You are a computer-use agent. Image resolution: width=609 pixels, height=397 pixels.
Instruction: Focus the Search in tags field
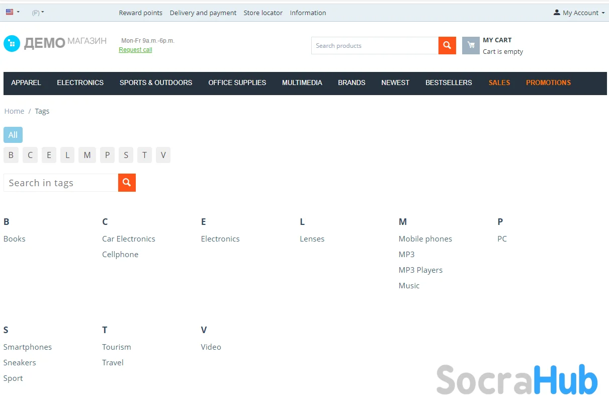click(61, 183)
